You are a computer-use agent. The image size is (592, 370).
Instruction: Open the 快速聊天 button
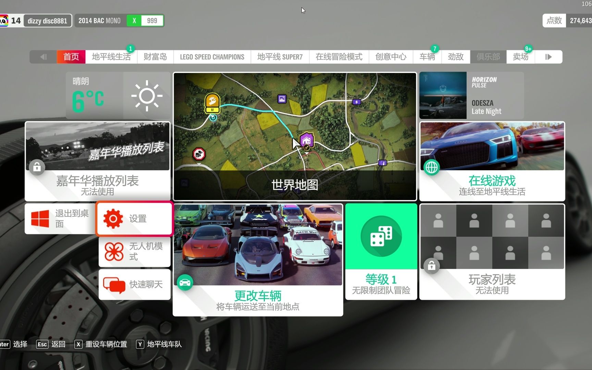point(135,284)
